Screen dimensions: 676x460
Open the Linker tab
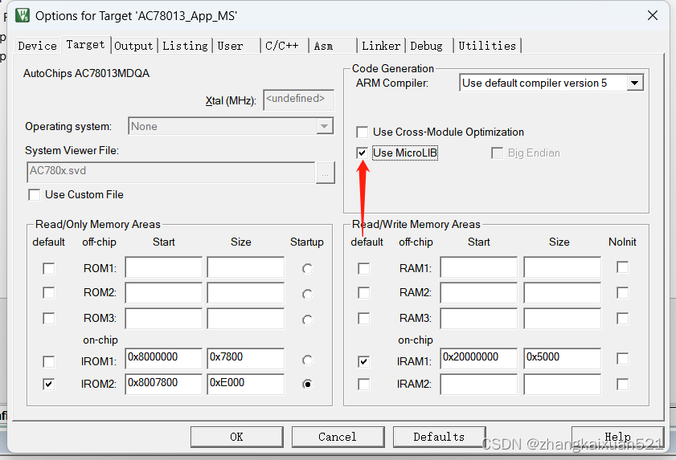click(x=381, y=46)
